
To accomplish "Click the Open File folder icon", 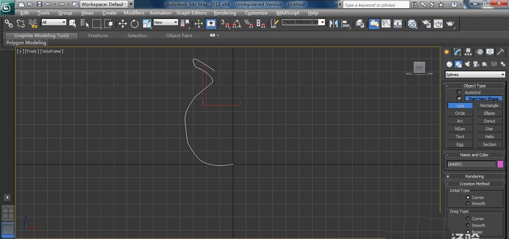I will [x=30, y=5].
